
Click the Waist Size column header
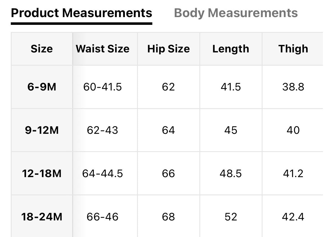coord(102,49)
